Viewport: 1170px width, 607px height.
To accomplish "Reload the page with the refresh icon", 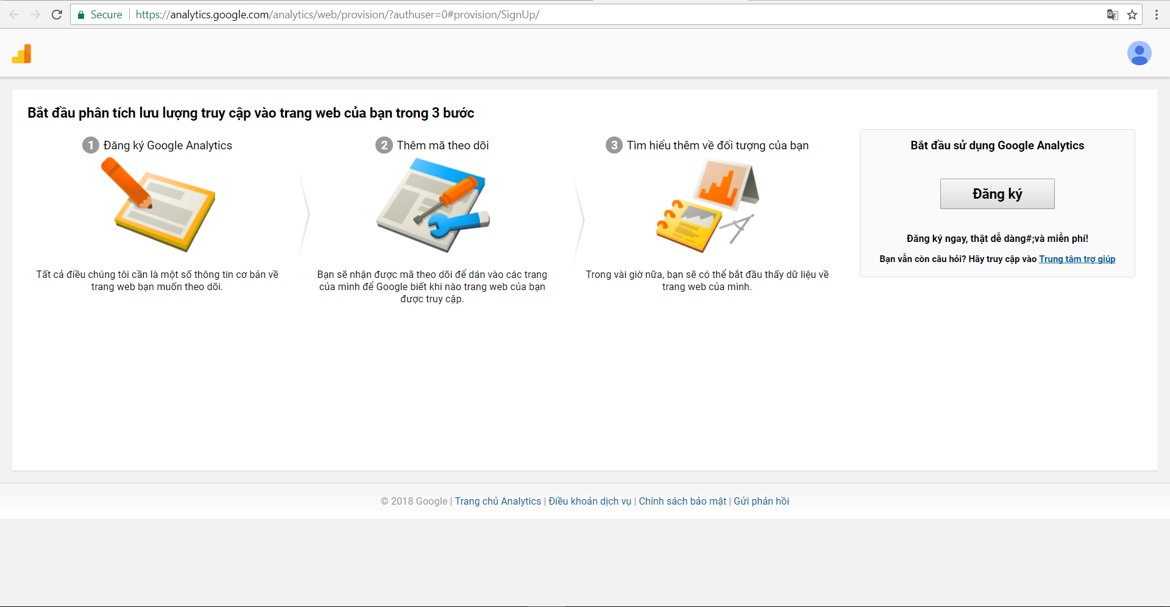I will (57, 15).
